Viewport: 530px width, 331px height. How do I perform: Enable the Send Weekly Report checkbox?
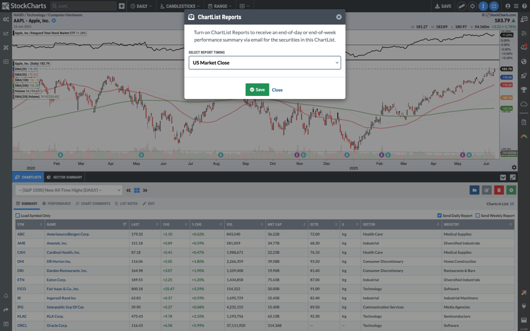coord(478,216)
